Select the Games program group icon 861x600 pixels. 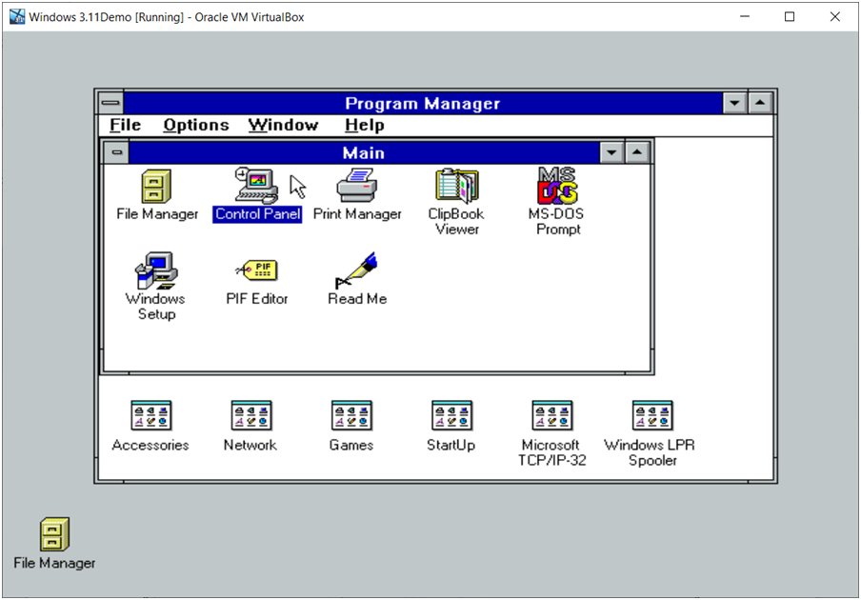(351, 415)
